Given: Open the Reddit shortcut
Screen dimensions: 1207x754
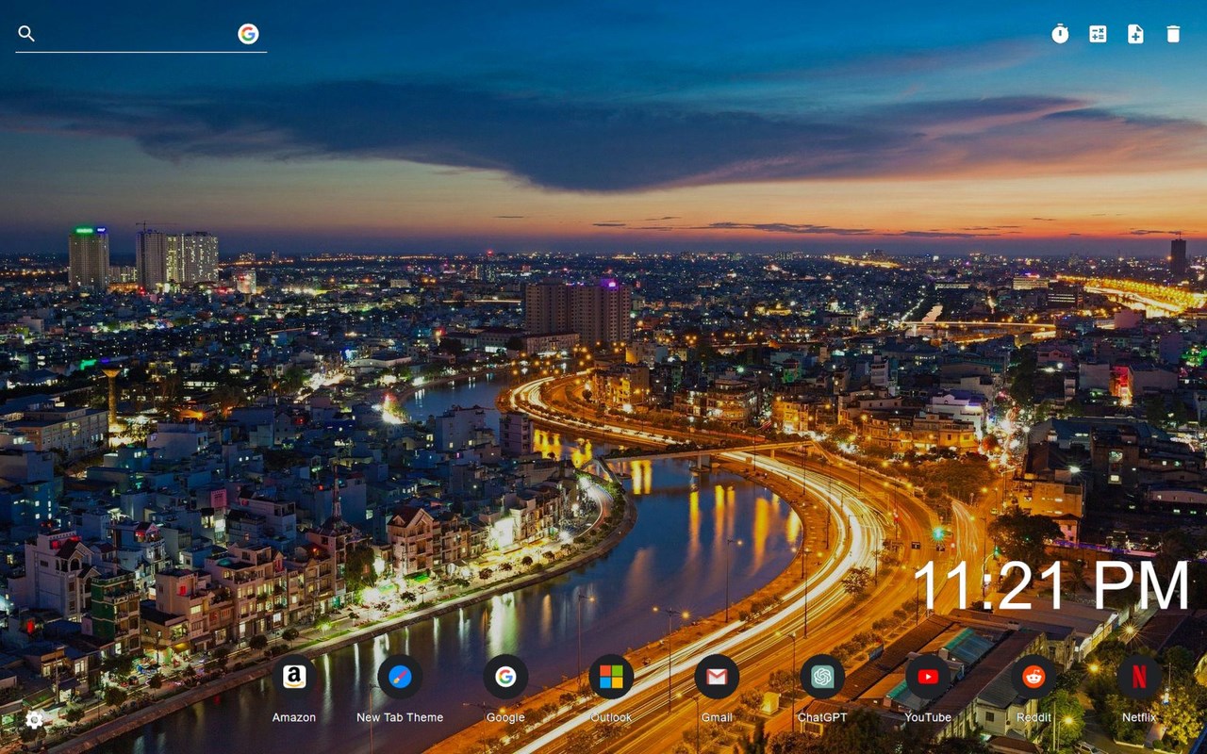Looking at the screenshot, I should (x=1033, y=677).
